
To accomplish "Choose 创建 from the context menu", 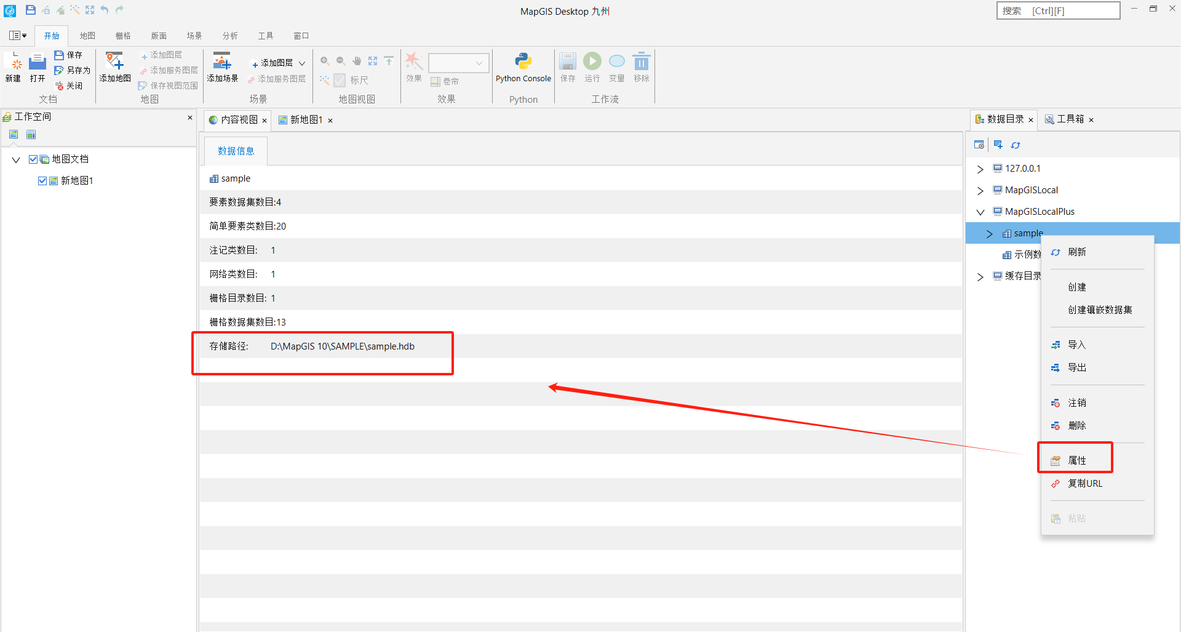I will (1097, 287).
